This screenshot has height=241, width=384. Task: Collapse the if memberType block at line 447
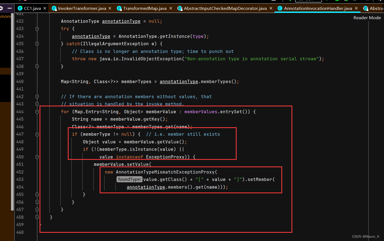point(37,134)
